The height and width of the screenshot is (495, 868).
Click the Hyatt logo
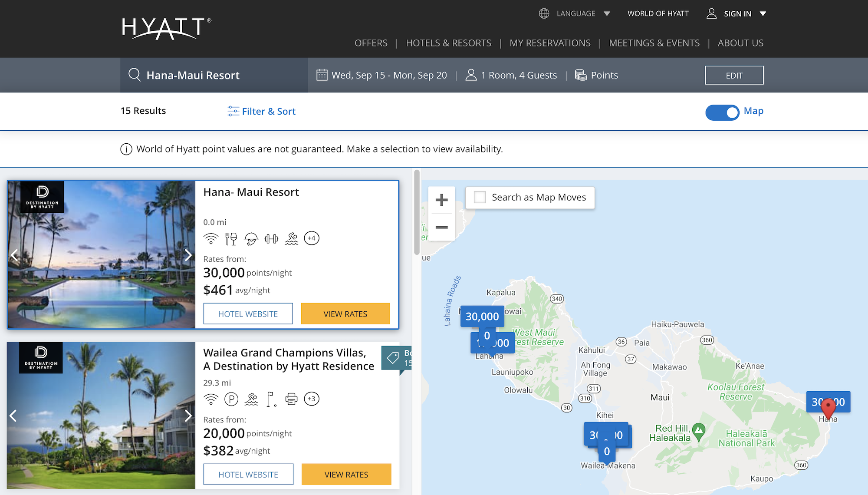(166, 28)
